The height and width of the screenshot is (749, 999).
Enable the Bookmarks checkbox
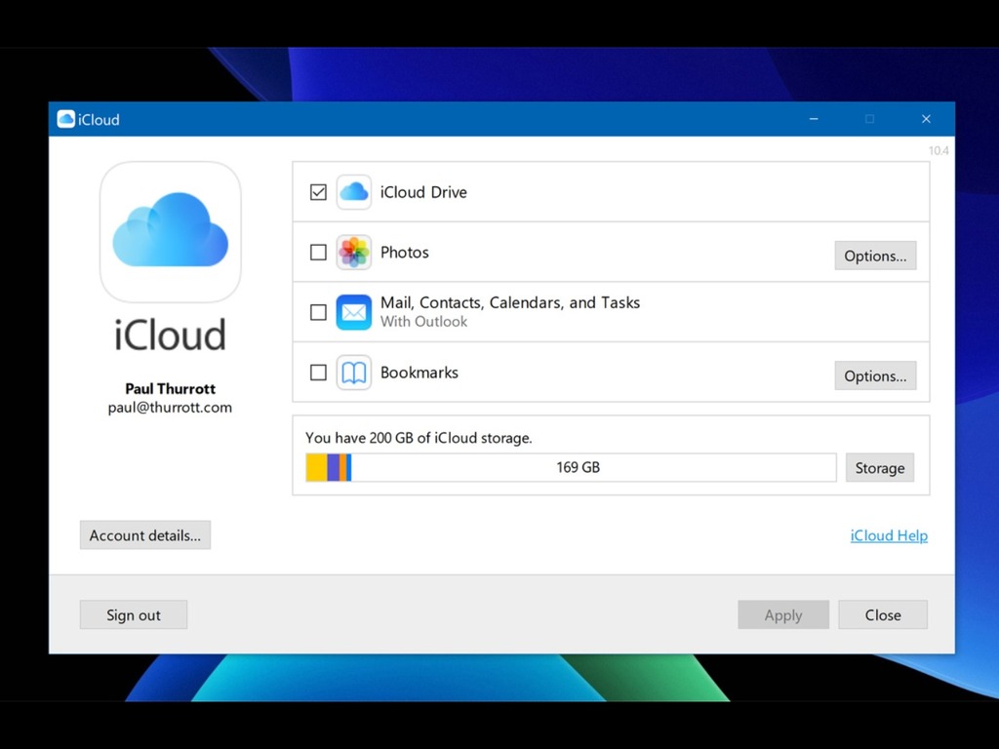pos(319,373)
